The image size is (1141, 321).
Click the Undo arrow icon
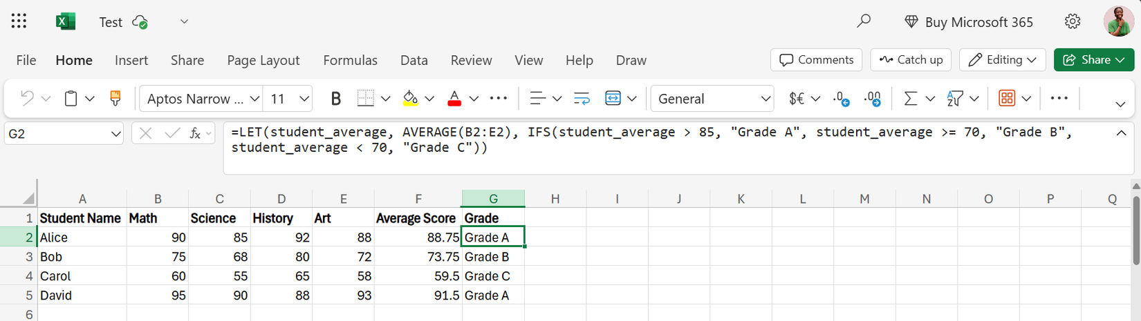(27, 99)
